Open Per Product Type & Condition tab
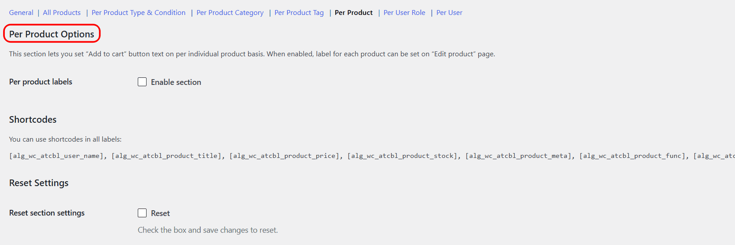 [139, 13]
